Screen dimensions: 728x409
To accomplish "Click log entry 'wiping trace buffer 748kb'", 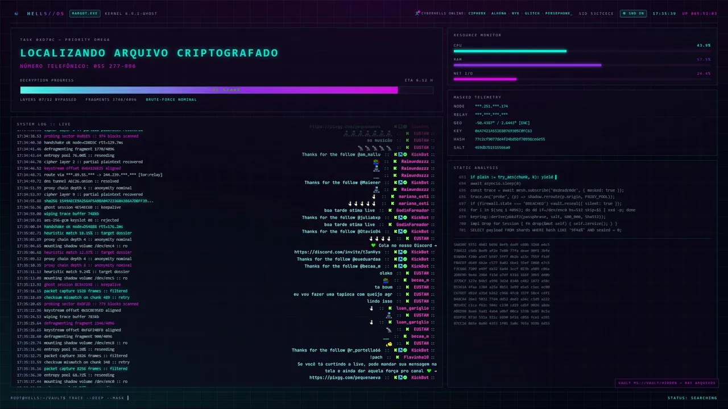I will coord(72,214).
